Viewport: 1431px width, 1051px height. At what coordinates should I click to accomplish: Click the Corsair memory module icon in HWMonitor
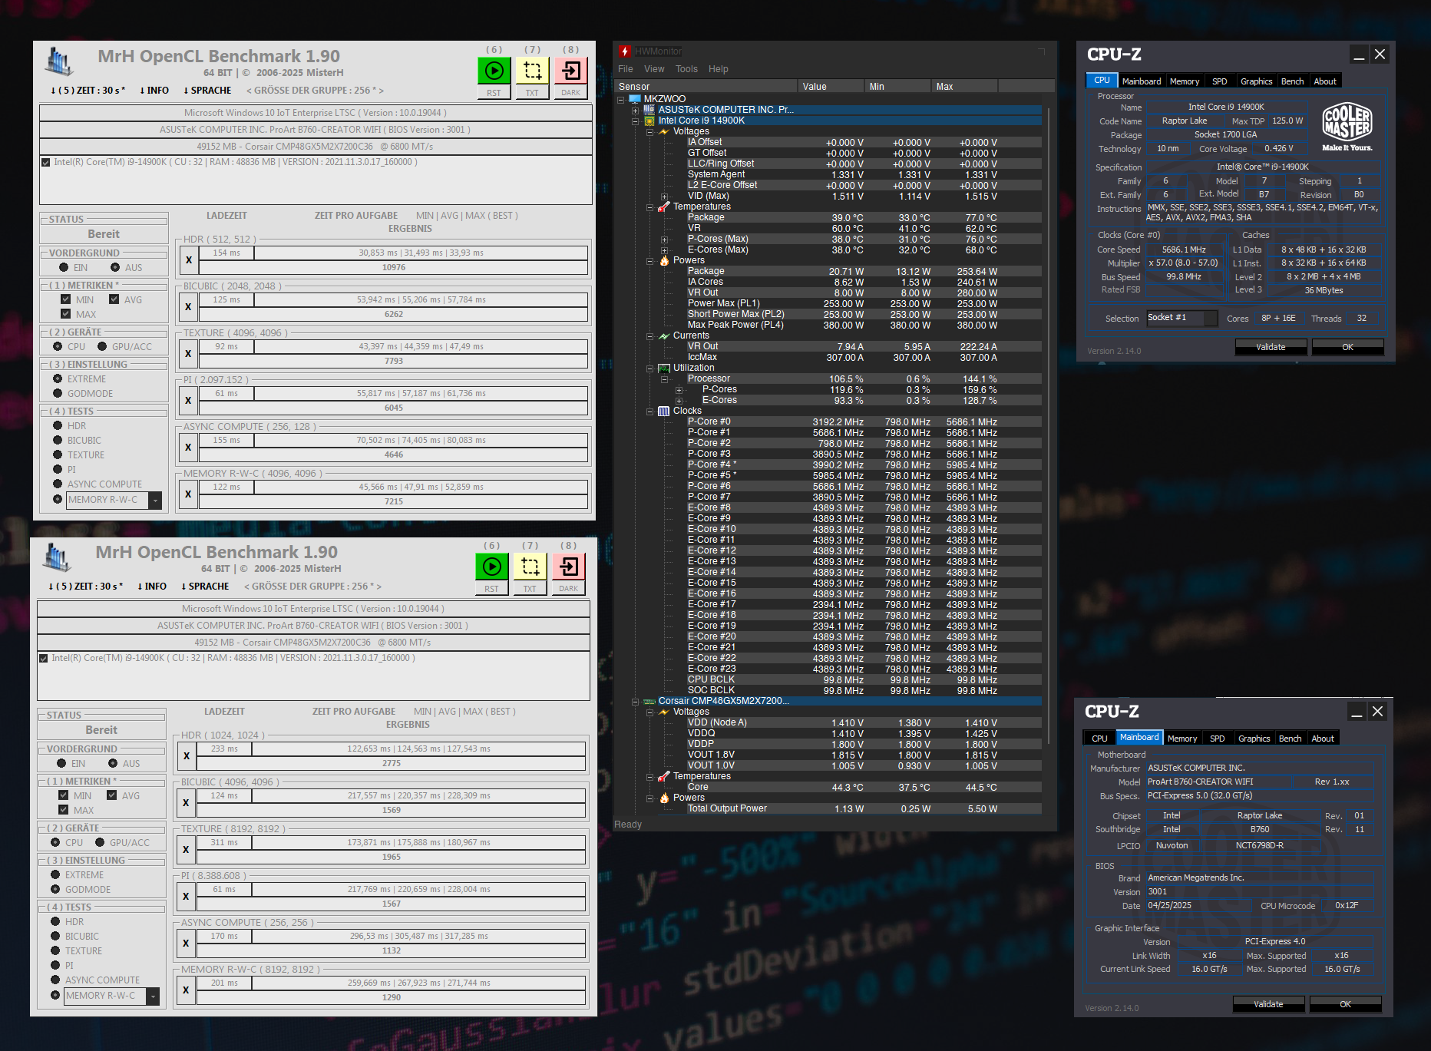click(649, 701)
